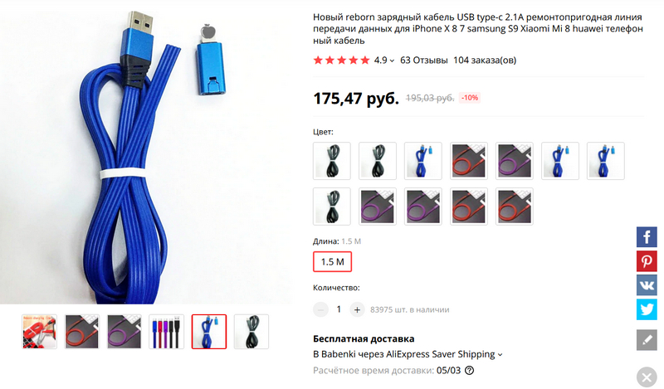The height and width of the screenshot is (389, 664).
Task: Share product on VK
Action: (x=647, y=285)
